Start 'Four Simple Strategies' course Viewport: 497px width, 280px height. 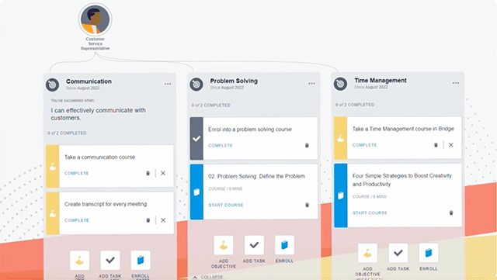coord(370,213)
